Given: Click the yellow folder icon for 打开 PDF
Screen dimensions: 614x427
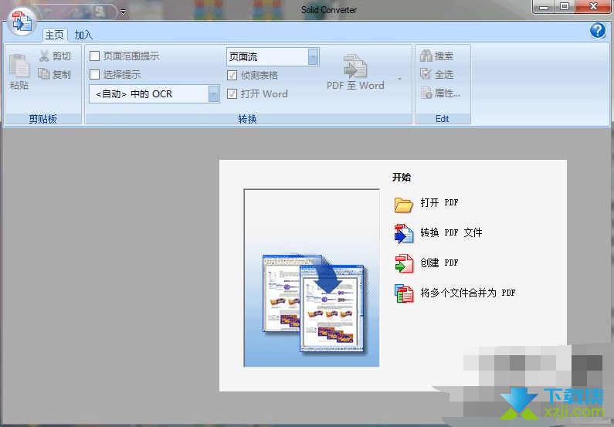Looking at the screenshot, I should (404, 204).
